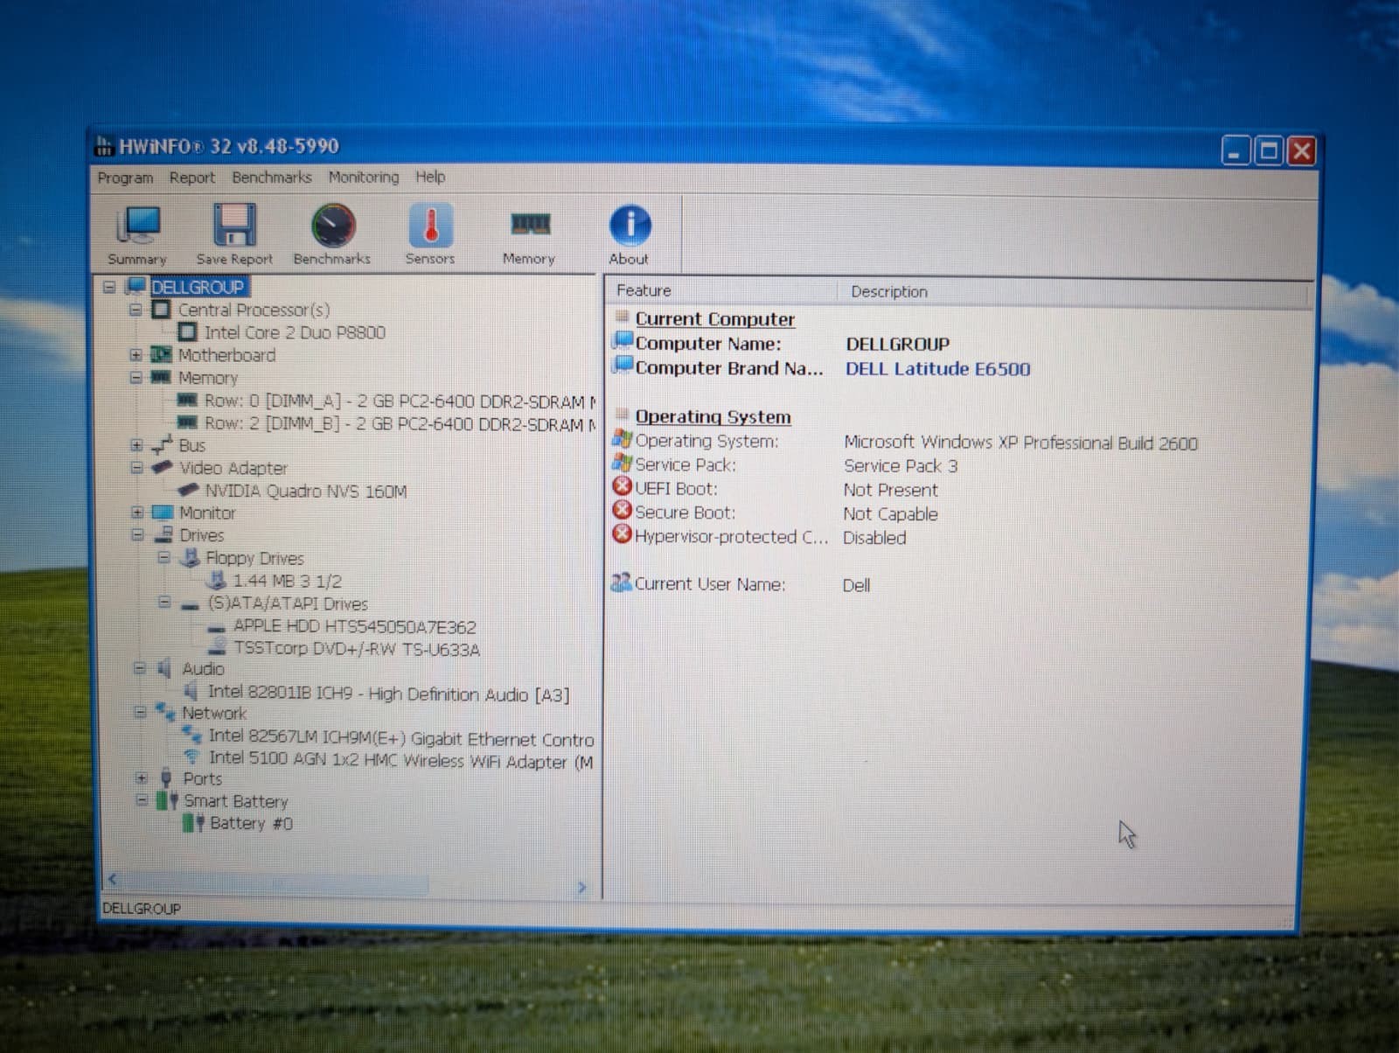
Task: Select Intel 82567LM Gigabit Ethernet item
Action: pyautogui.click(x=401, y=738)
